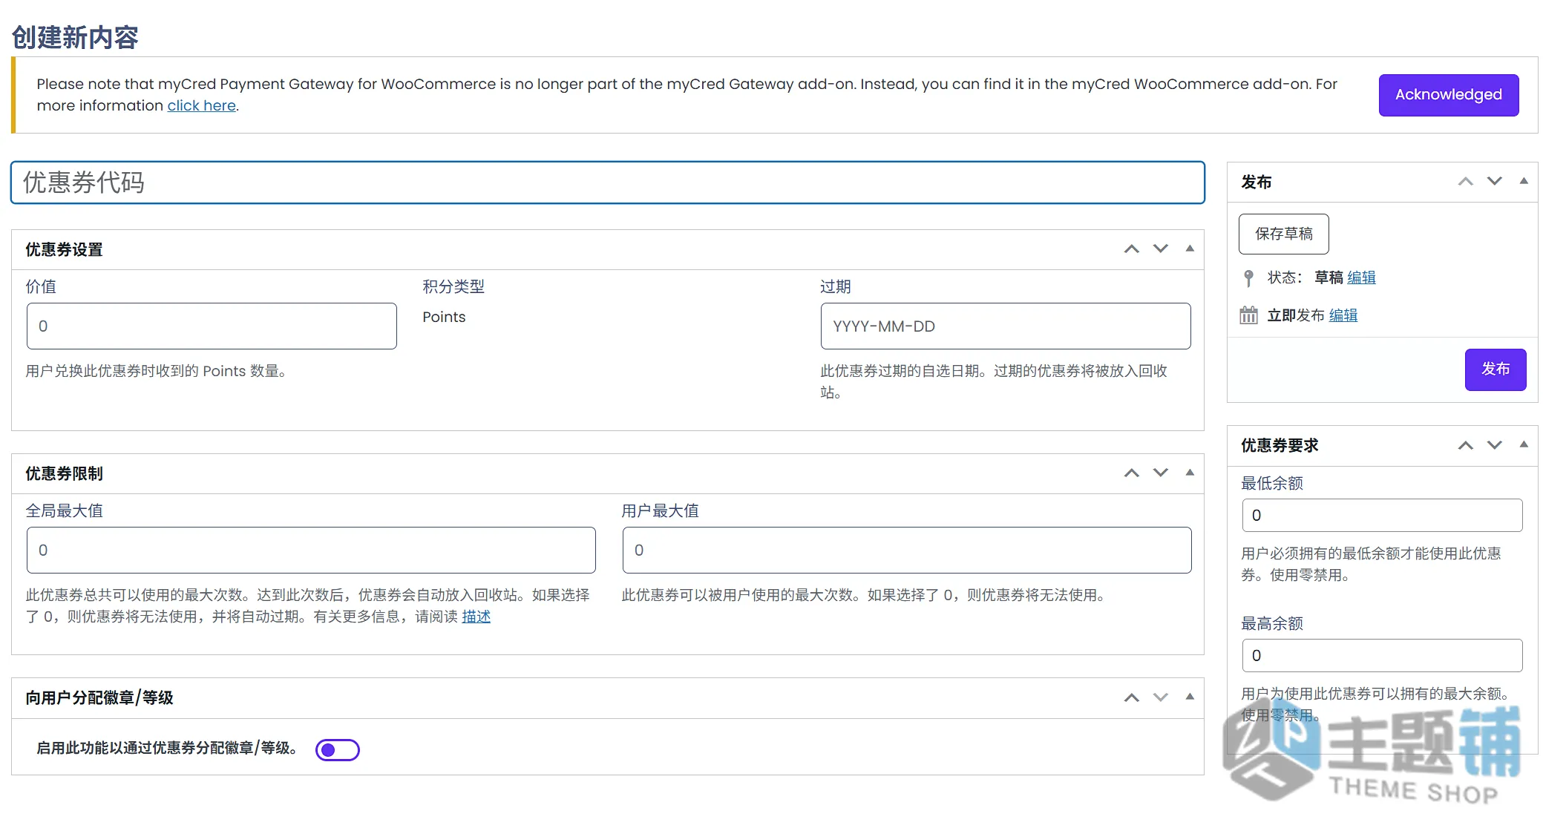The height and width of the screenshot is (828, 1543).
Task: Click the purple 发布 button
Action: tap(1495, 369)
